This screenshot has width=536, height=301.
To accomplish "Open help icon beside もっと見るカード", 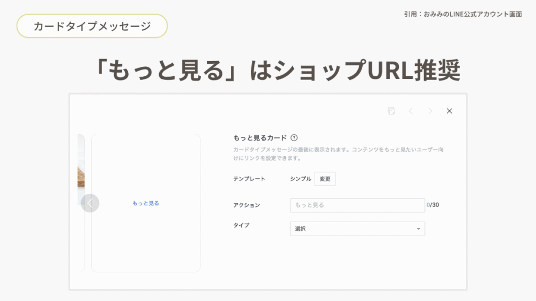I will coord(294,138).
